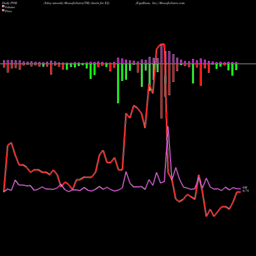Click the '(Equillium, Inc.) MunafaSutra.com' text
The image size is (256, 256).
tap(160, 3)
